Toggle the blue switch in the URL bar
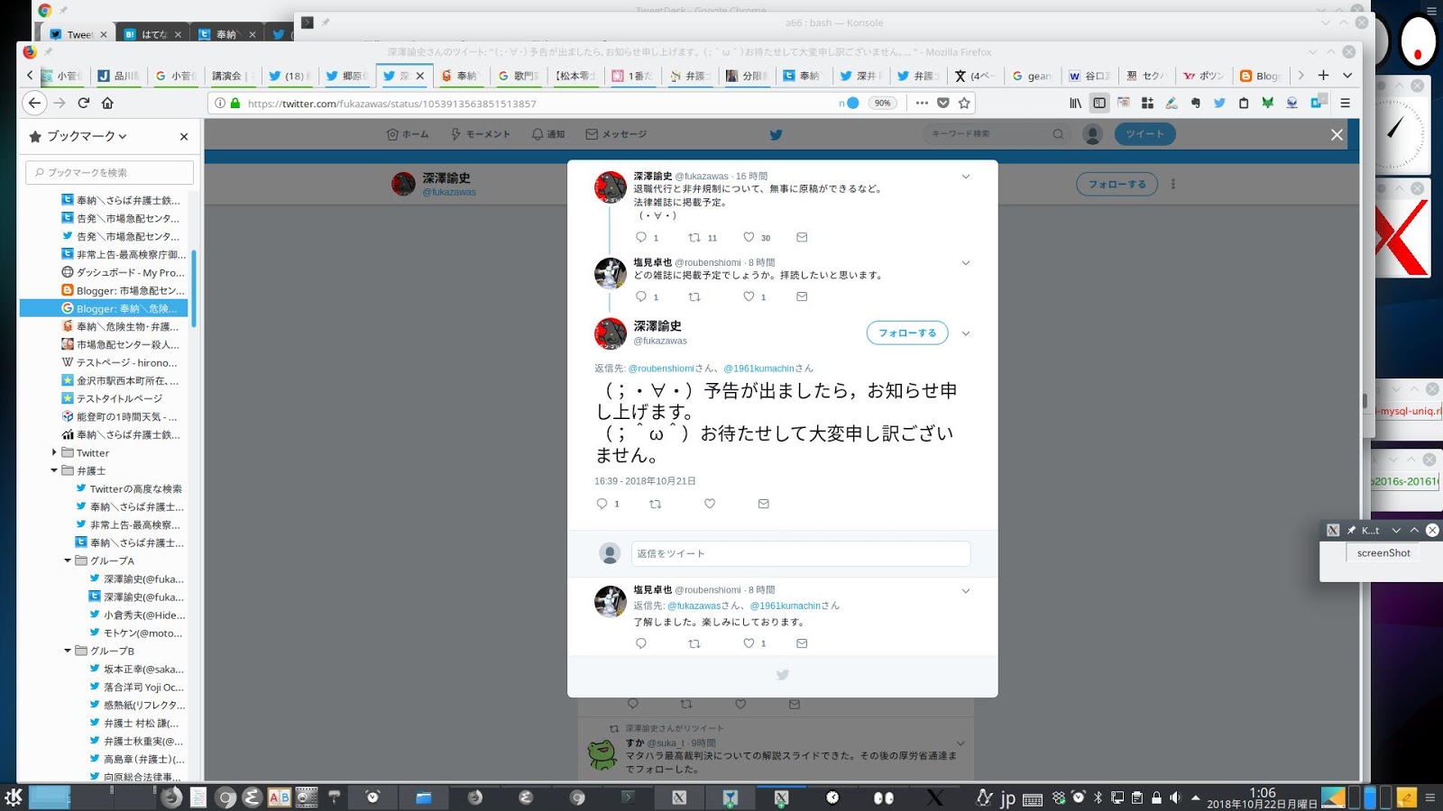1443x811 pixels. [849, 103]
